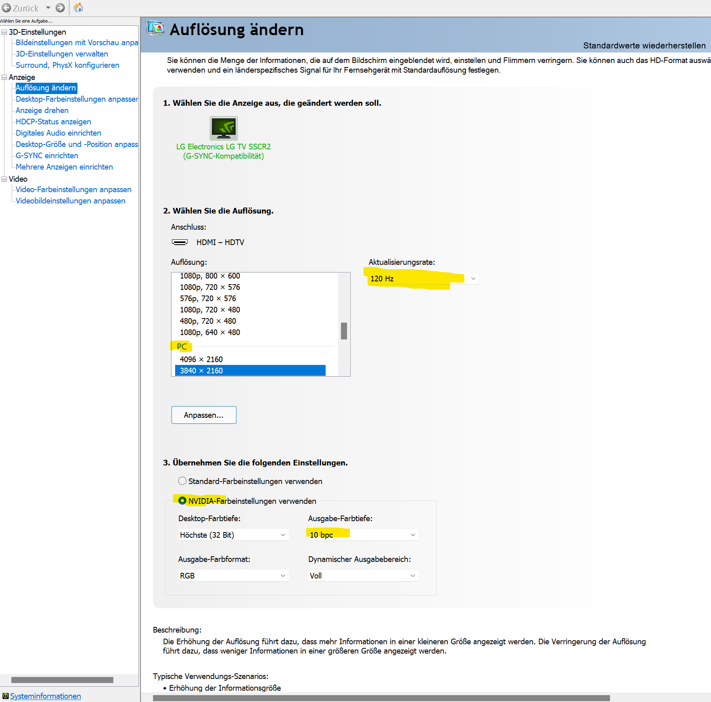Select resolution 1080p, 720 × 576
The image size is (711, 702).
pos(210,287)
